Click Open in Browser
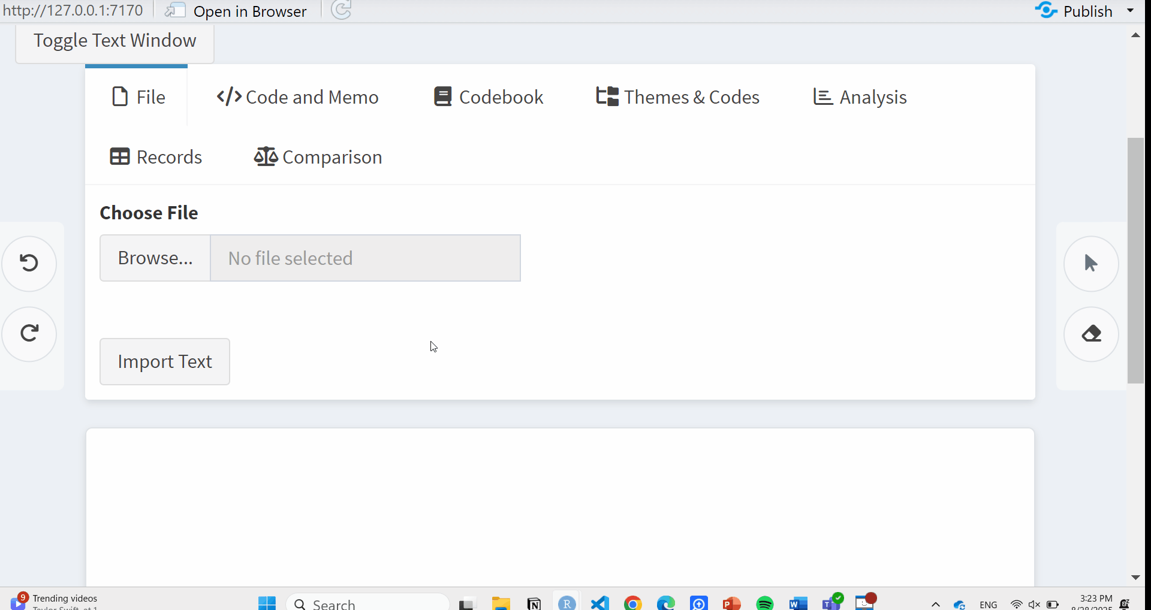 pyautogui.click(x=236, y=11)
